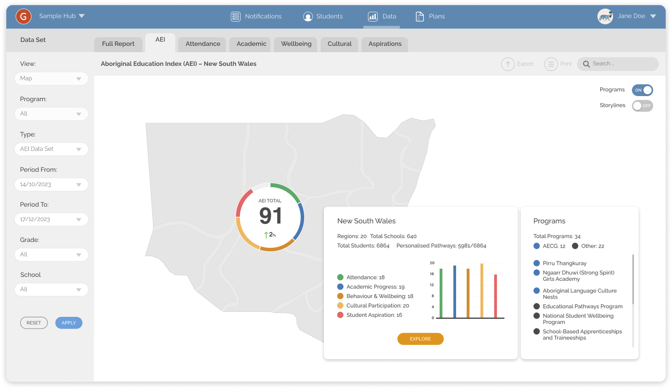
Task: Click Jane Doe's avatar picture
Action: click(605, 16)
